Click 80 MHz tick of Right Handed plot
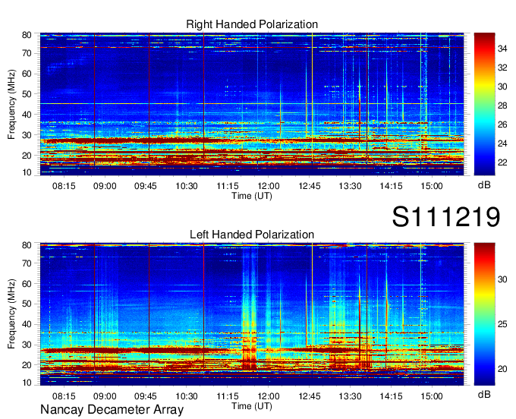The height and width of the screenshot is (419, 516). click(x=27, y=35)
